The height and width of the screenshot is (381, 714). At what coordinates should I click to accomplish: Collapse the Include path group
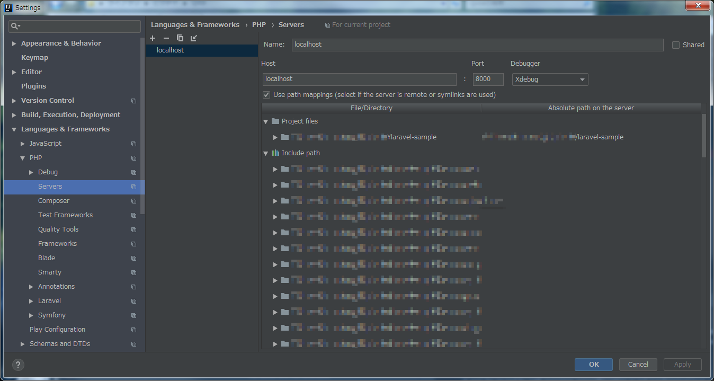point(266,153)
